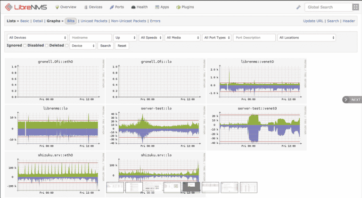Click the Ports menu icon
362x198 pixels.
click(x=112, y=8)
